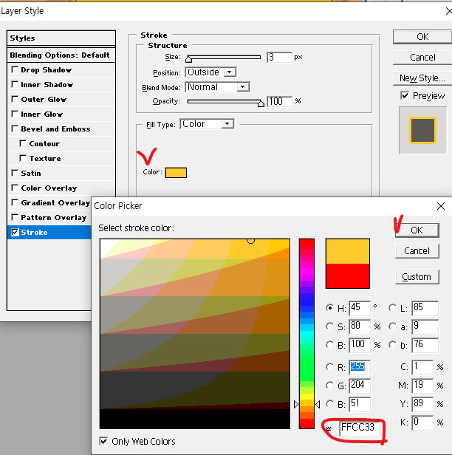
Task: Click the previous red color preview
Action: pos(348,276)
